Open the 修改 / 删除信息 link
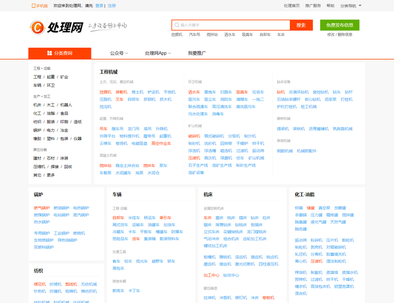Image resolution: width=394 pixels, height=303 pixels. (x=339, y=35)
